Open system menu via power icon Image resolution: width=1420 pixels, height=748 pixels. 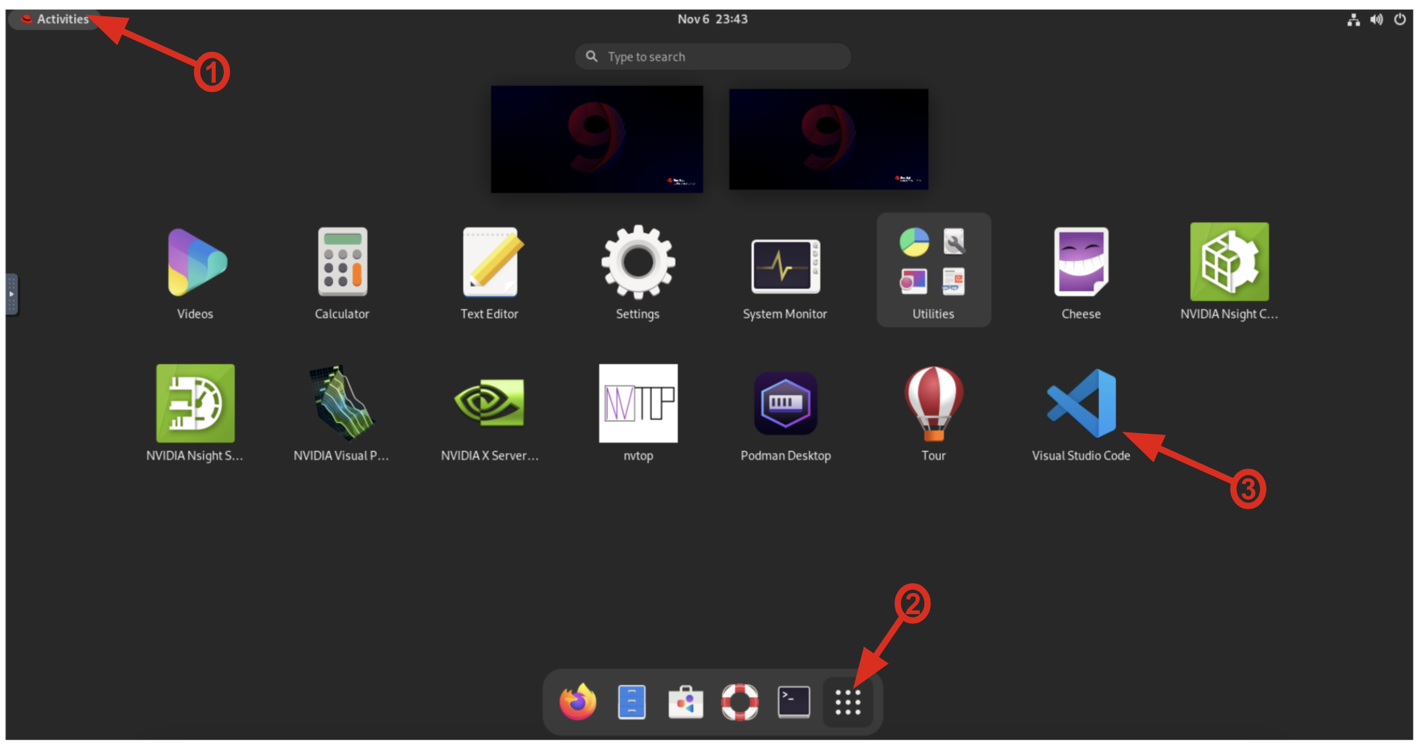(x=1400, y=19)
